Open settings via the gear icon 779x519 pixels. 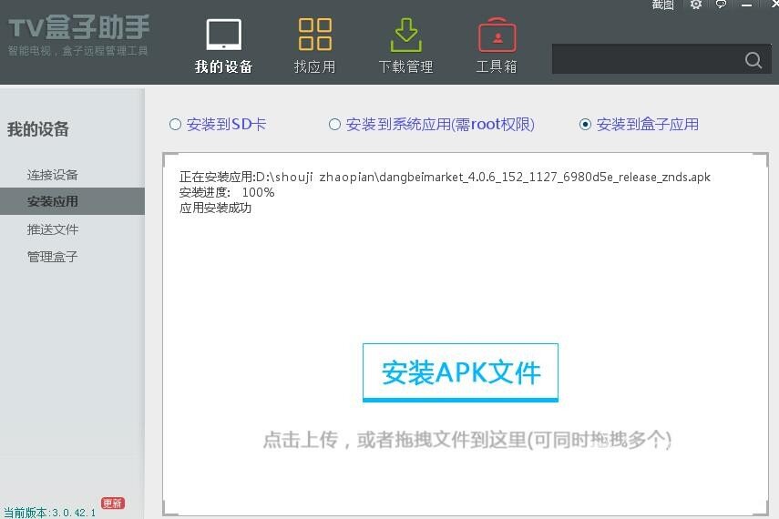696,5
